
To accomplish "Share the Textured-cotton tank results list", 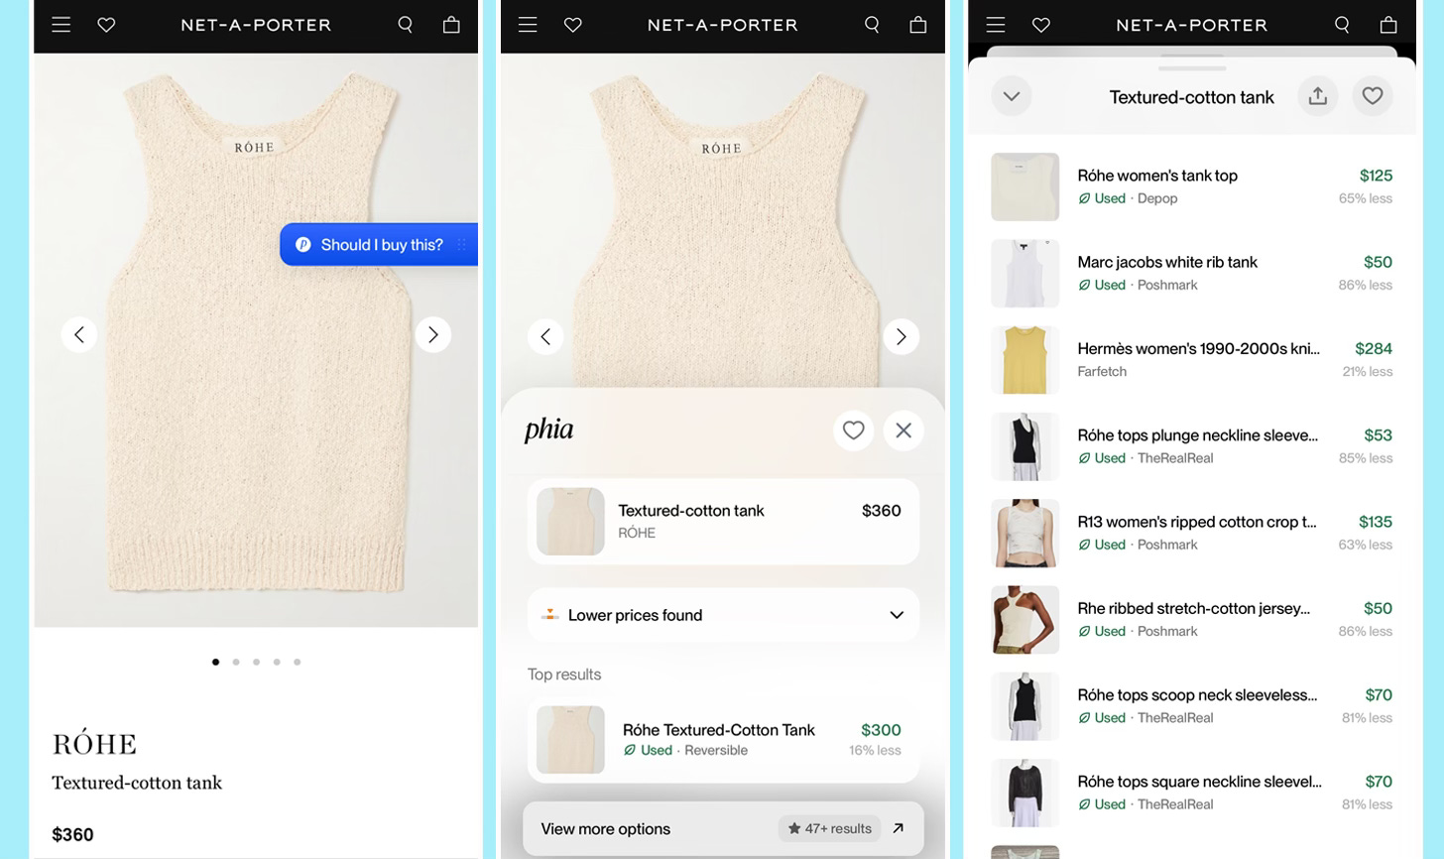I will [x=1318, y=96].
